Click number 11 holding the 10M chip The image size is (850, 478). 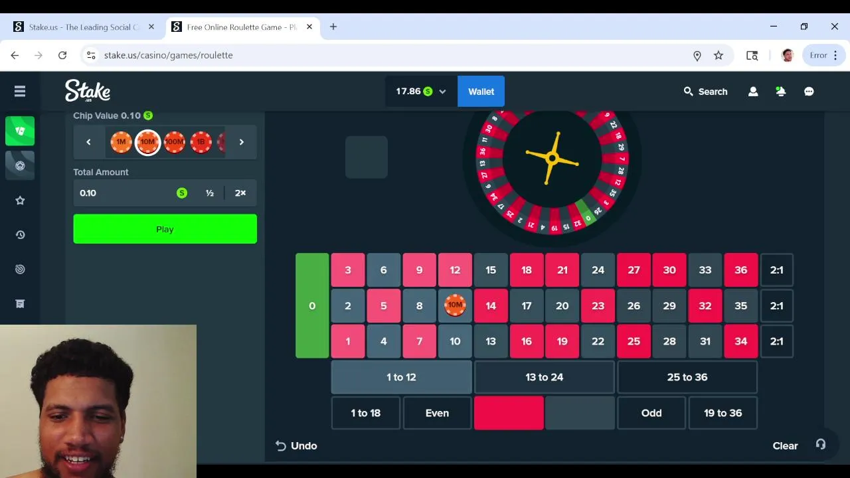coord(455,306)
